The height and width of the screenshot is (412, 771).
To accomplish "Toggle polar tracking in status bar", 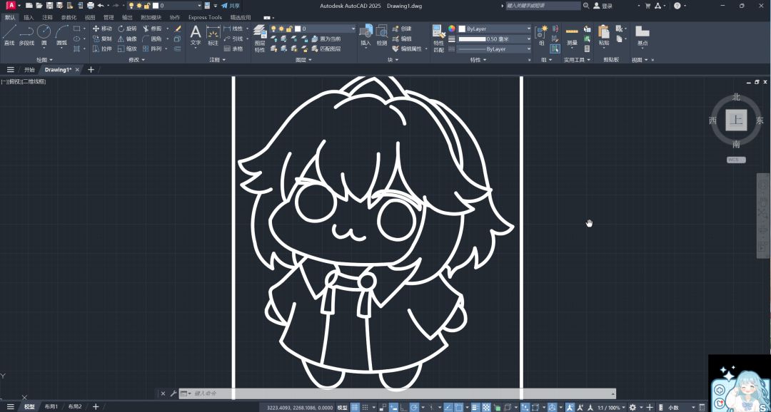I will 413,408.
